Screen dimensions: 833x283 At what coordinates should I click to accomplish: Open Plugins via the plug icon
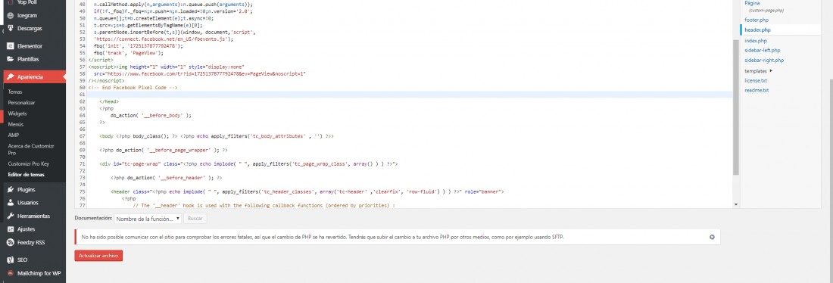pyautogui.click(x=10, y=190)
